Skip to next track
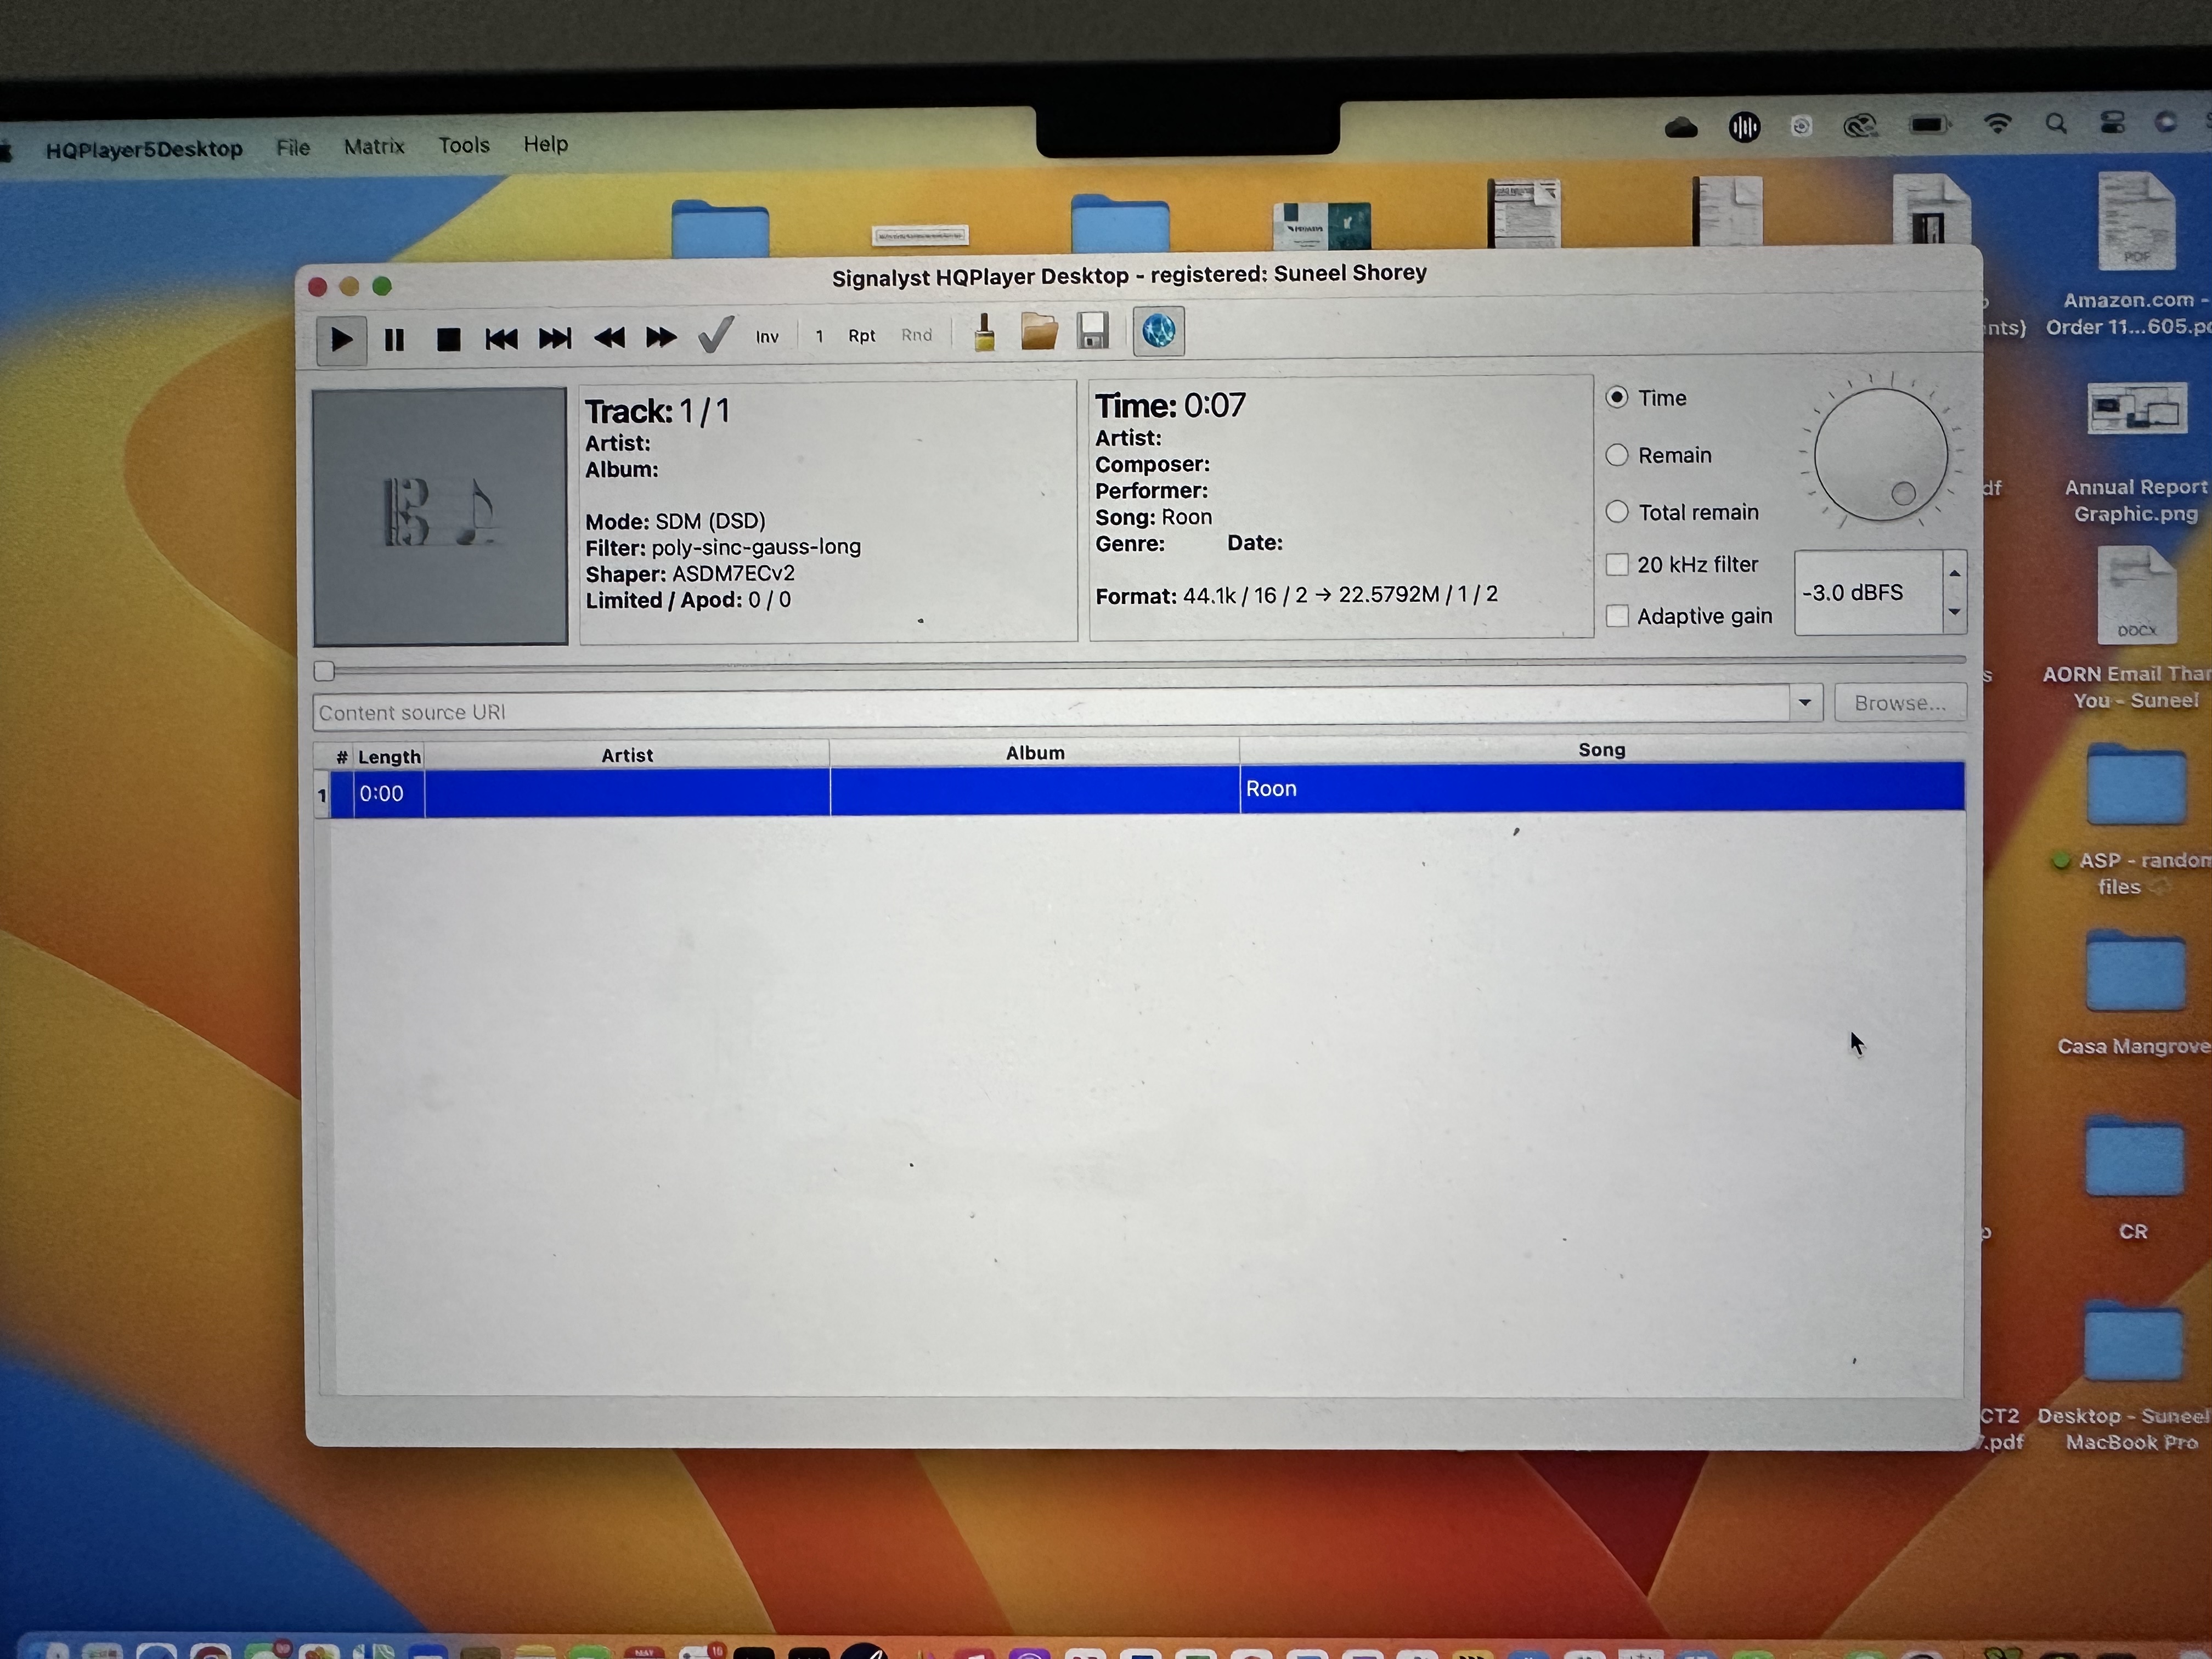This screenshot has height=1659, width=2212. pyautogui.click(x=555, y=338)
